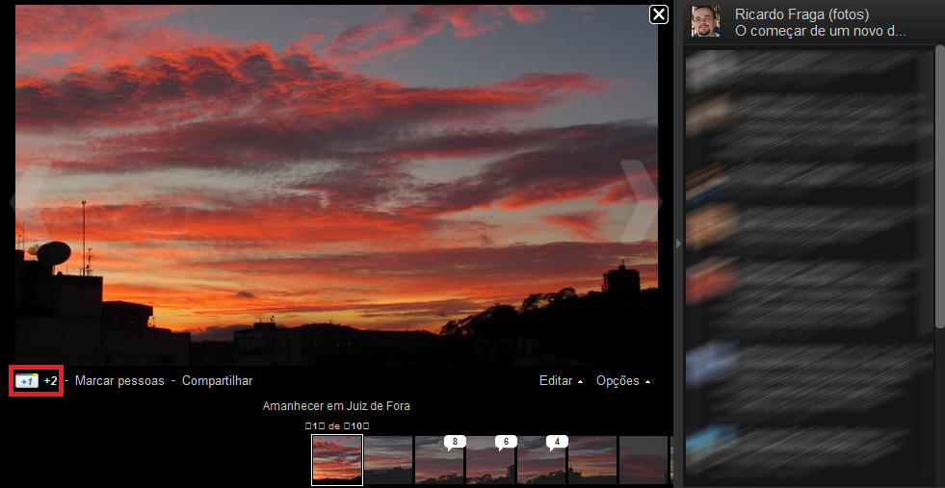Click the +1 button under the photo
This screenshot has width=945, height=488.
point(27,381)
